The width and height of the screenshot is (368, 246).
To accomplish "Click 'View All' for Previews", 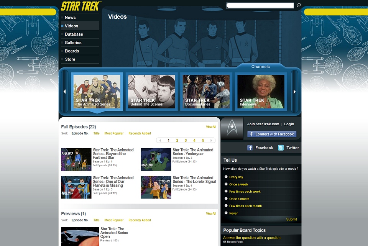I will point(211,214).
